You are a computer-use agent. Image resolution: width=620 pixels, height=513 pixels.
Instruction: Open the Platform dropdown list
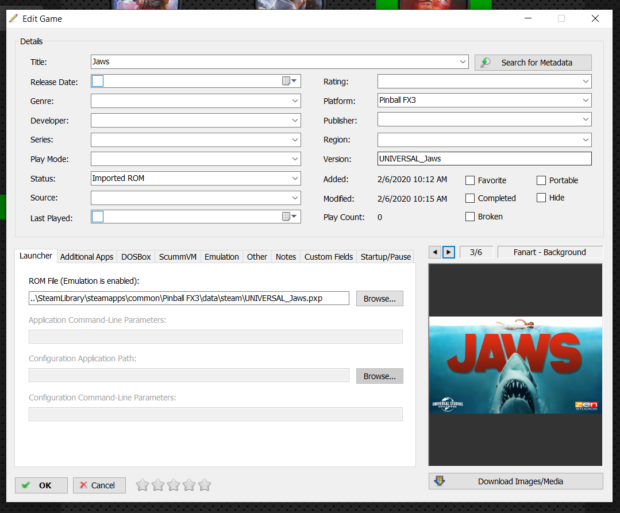[x=586, y=101]
